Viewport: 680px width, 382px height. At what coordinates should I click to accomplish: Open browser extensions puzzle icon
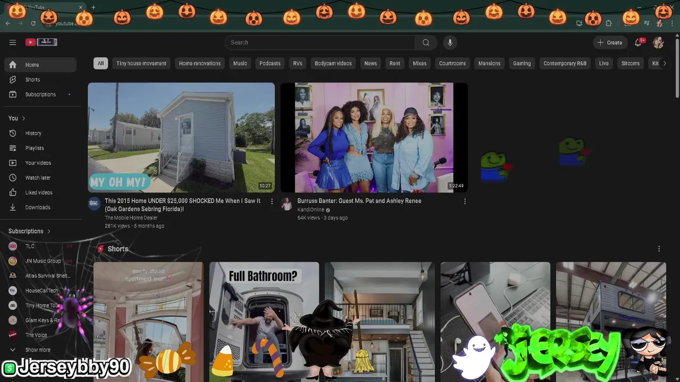point(609,23)
